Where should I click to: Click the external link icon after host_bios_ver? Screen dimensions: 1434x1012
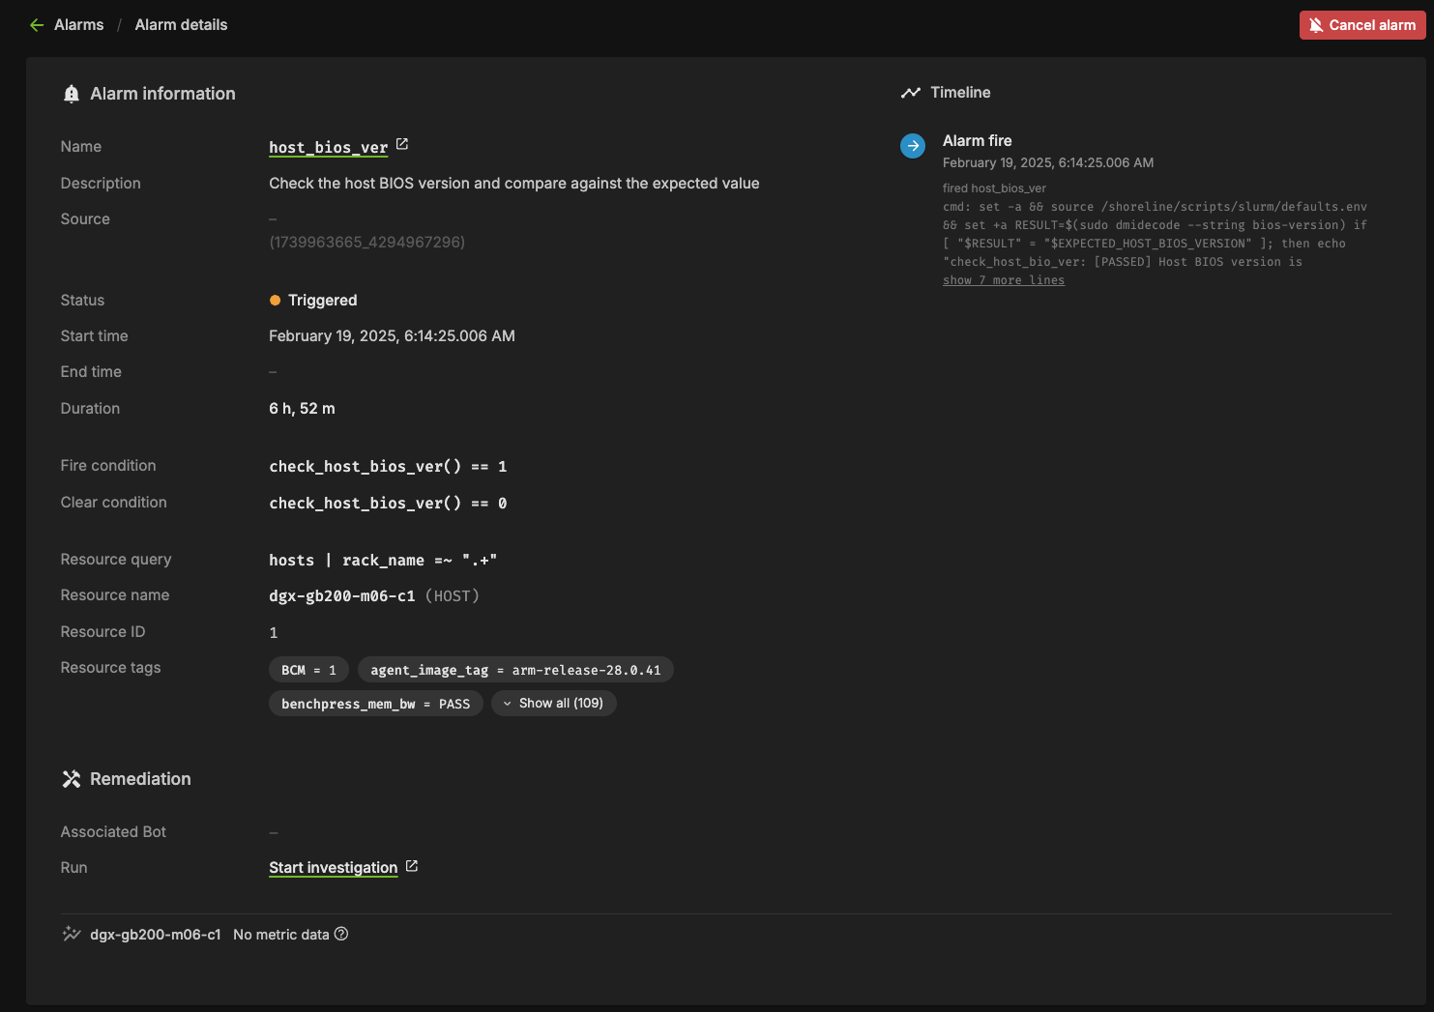tap(402, 145)
